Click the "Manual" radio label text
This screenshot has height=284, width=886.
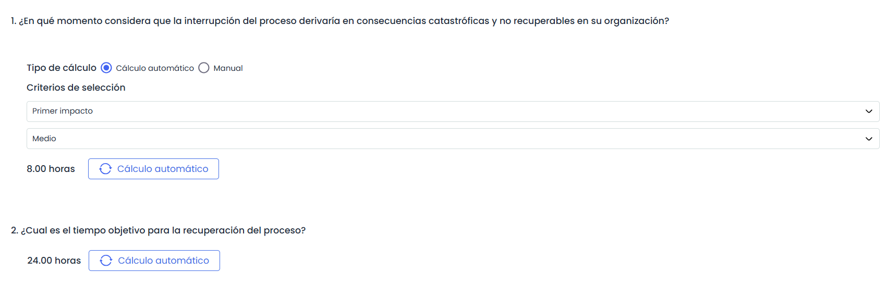[x=228, y=68]
